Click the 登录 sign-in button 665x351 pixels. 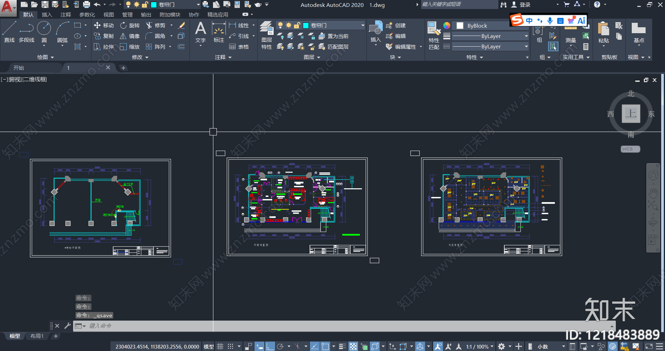tap(521, 5)
